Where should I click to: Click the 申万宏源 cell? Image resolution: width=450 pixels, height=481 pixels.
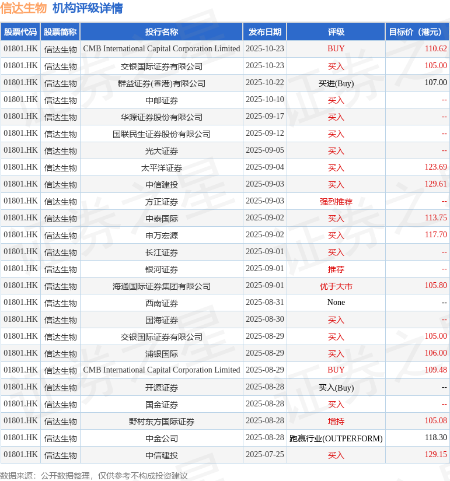pos(162,236)
